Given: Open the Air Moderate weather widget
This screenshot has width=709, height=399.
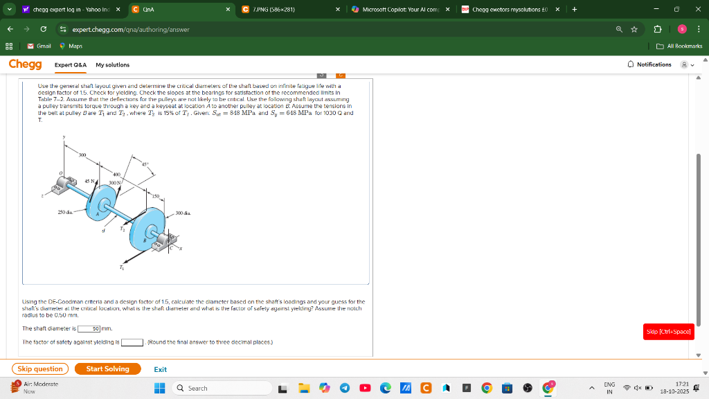Looking at the screenshot, I should point(35,388).
